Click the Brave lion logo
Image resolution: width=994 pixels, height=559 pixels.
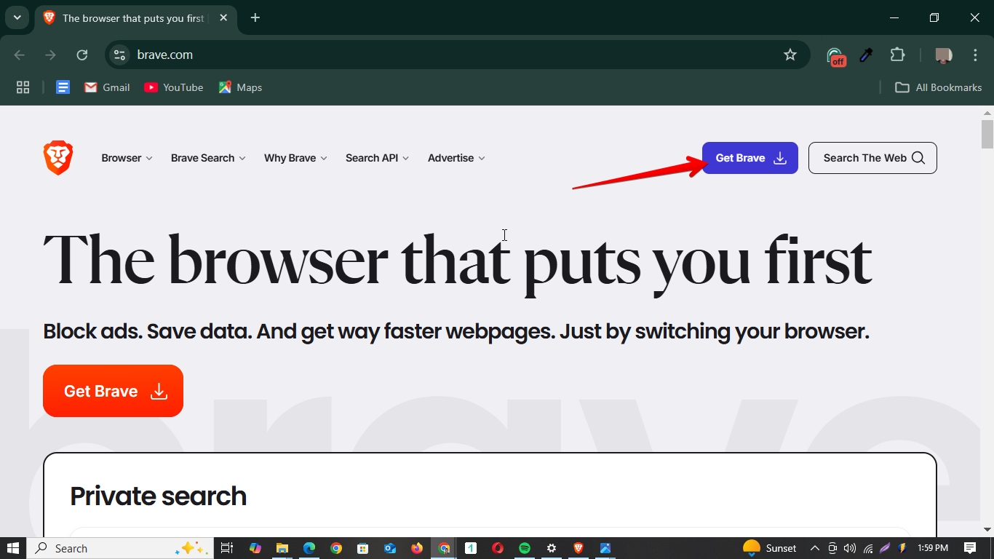click(x=58, y=158)
